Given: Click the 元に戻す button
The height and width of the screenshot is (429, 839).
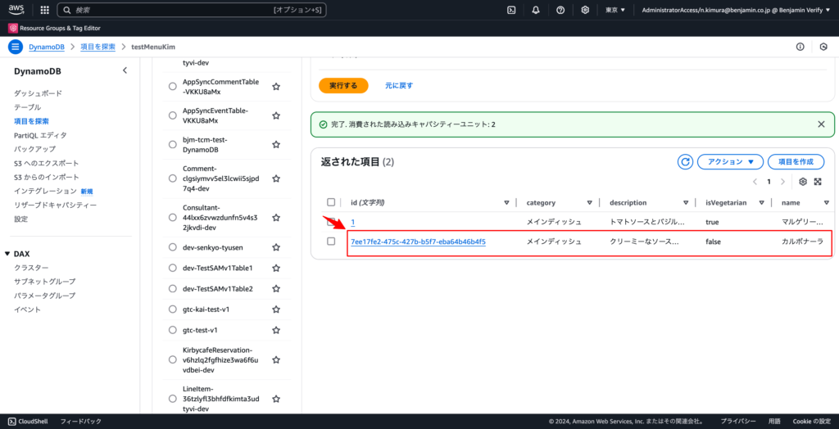Looking at the screenshot, I should coord(399,86).
